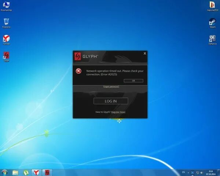Close the Glyph window with X
This screenshot has height=176, width=220.
click(x=145, y=54)
